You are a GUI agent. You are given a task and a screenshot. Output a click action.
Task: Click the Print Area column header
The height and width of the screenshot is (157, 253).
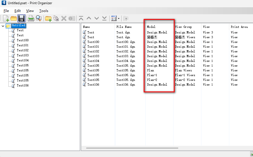click(239, 27)
